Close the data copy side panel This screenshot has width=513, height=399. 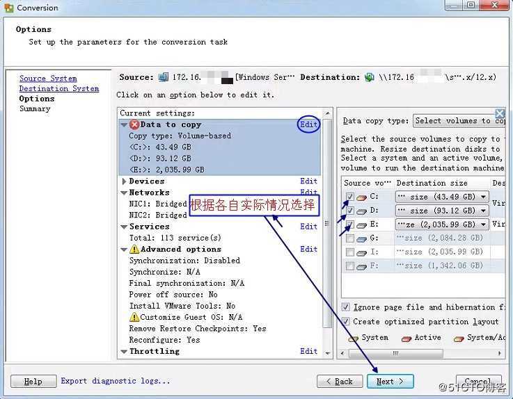[x=500, y=114]
